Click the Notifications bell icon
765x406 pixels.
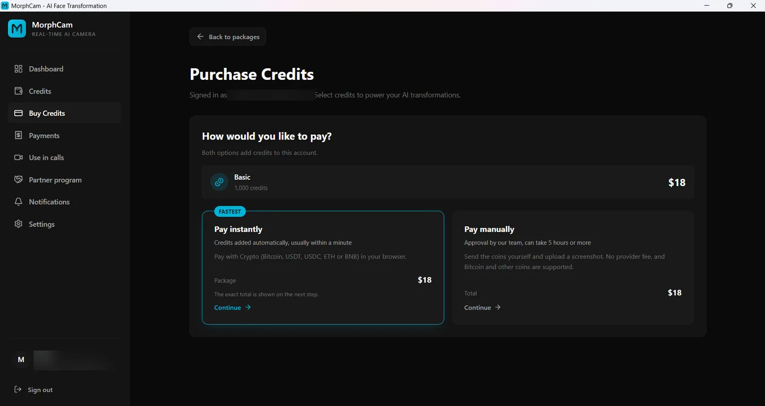[x=19, y=202]
